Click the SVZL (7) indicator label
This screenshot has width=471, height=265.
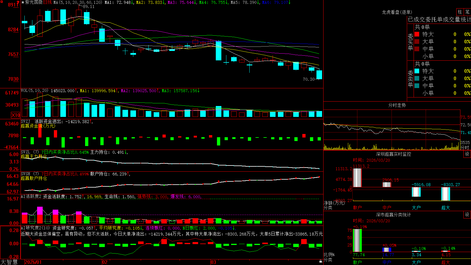pyautogui.click(x=30, y=152)
